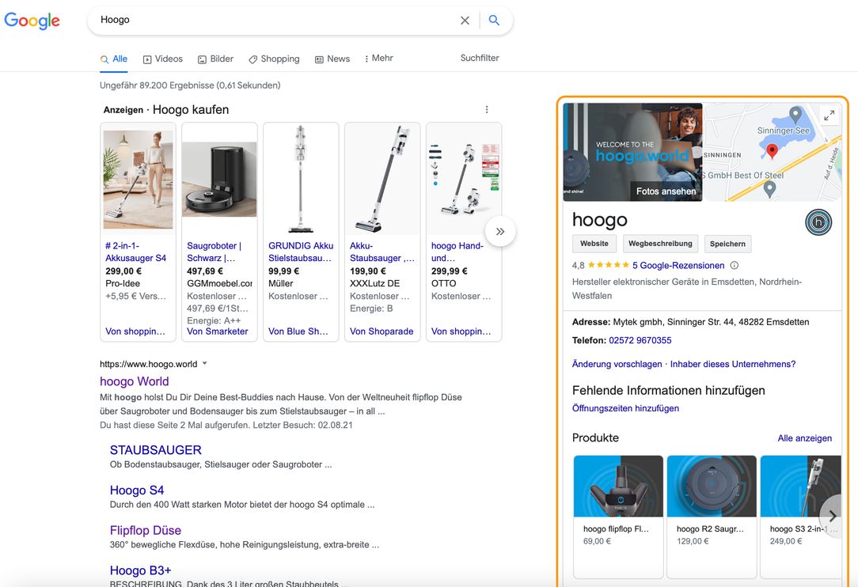Open the Hoogo S4 sitelink
This screenshot has height=587, width=858.
tap(137, 490)
